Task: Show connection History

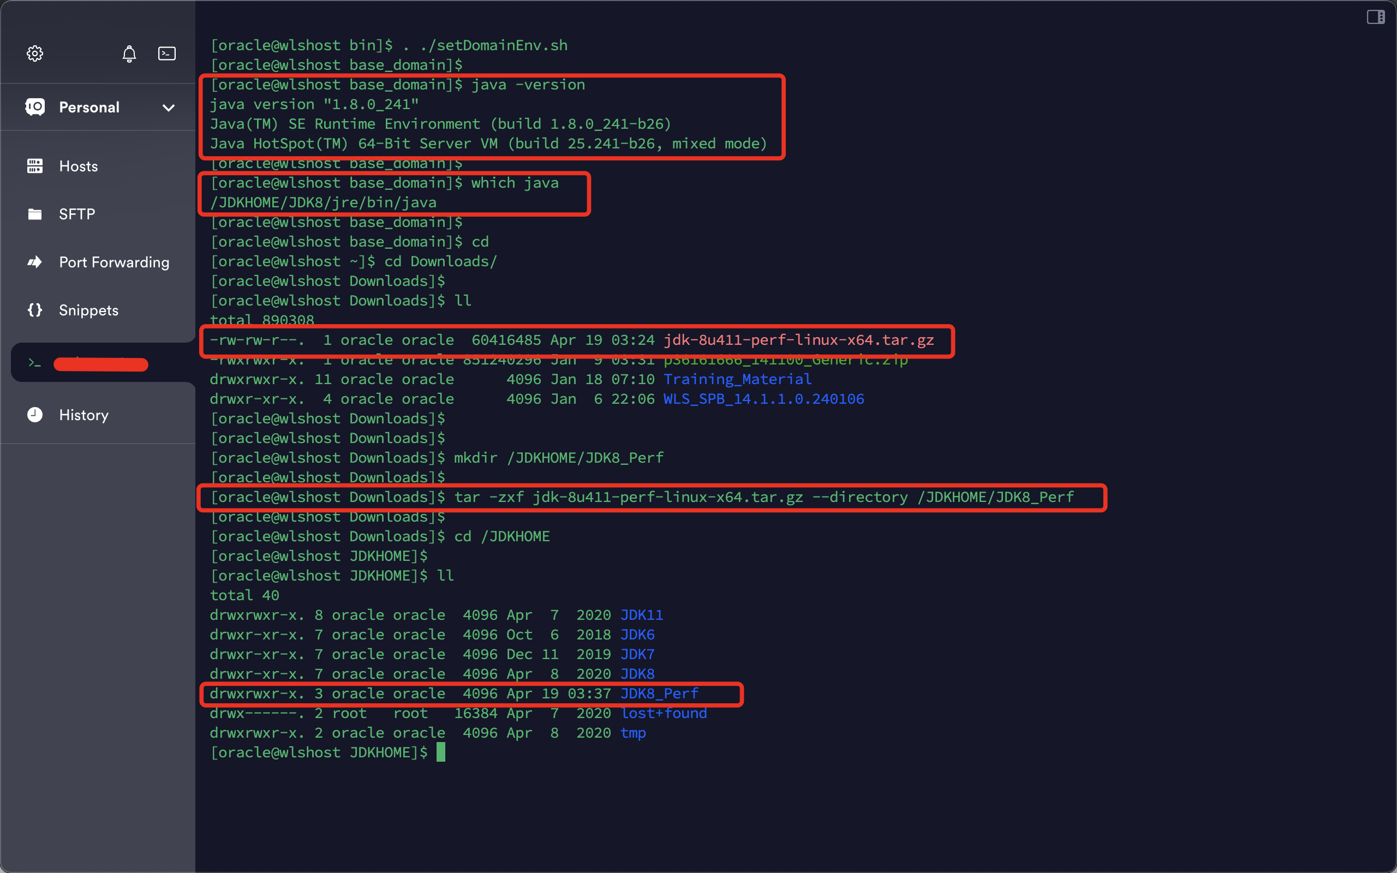Action: pos(83,415)
